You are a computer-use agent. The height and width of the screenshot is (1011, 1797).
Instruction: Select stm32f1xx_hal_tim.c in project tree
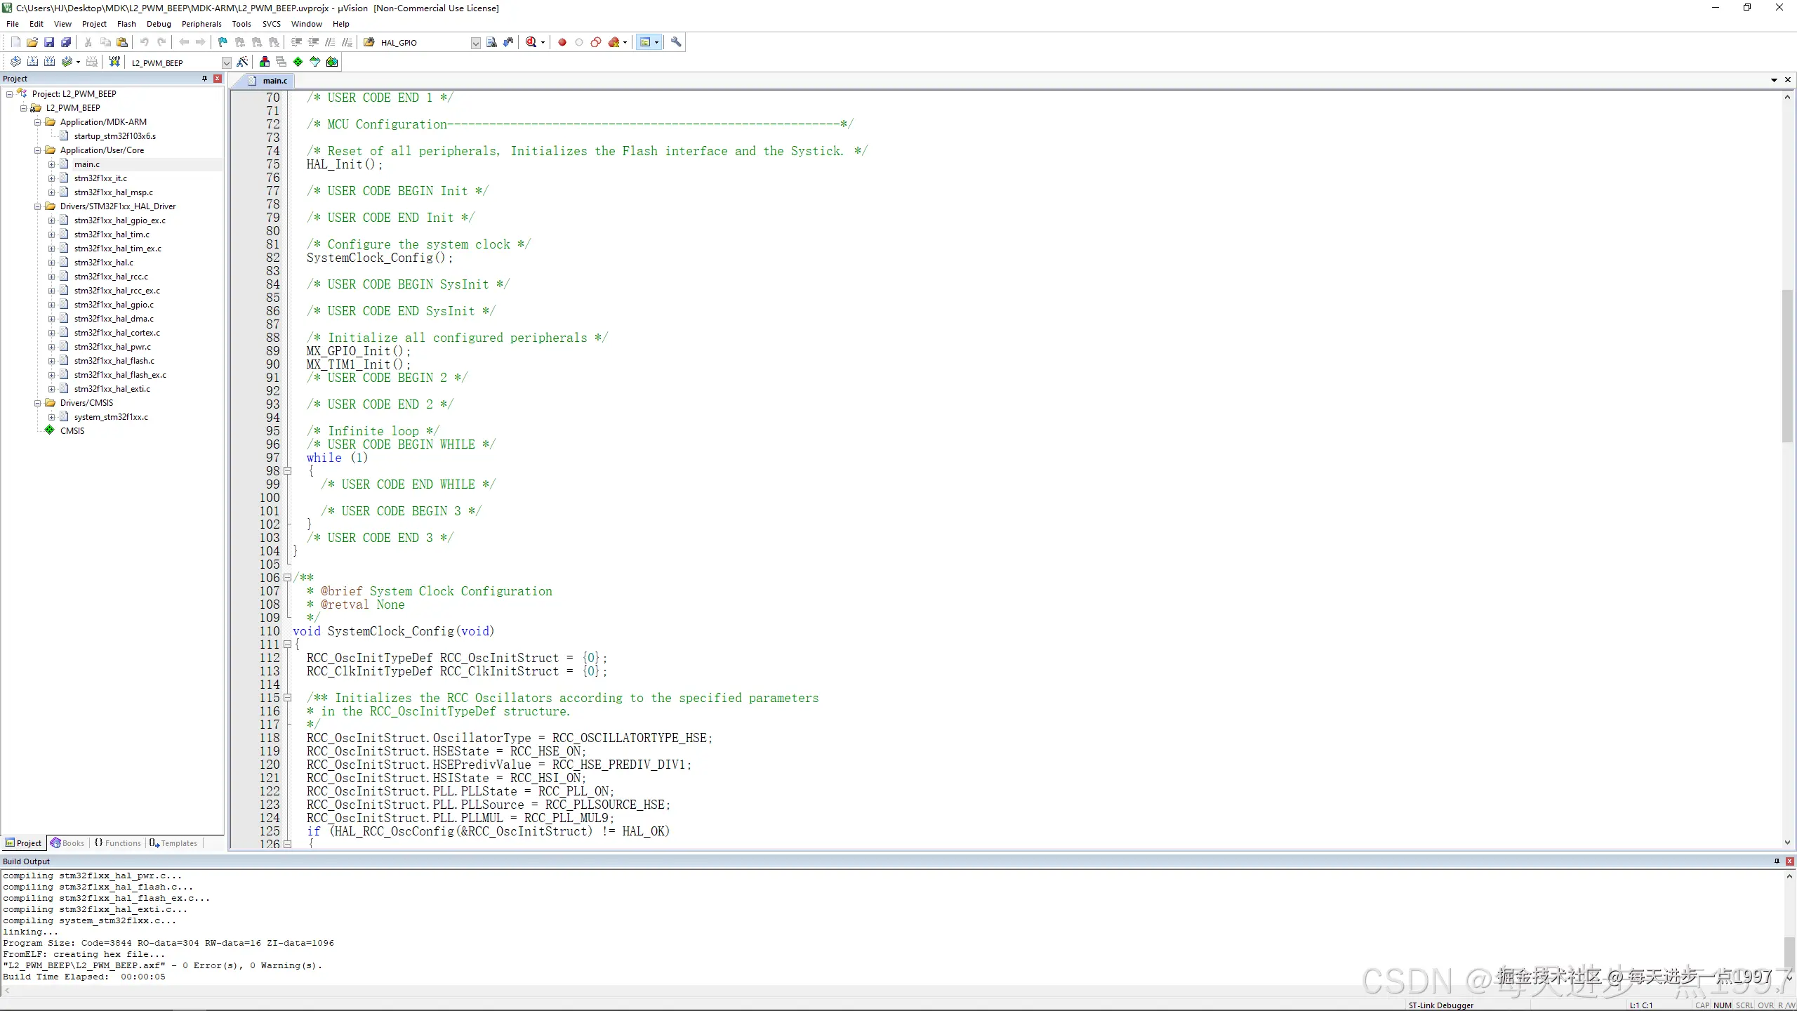coord(112,234)
